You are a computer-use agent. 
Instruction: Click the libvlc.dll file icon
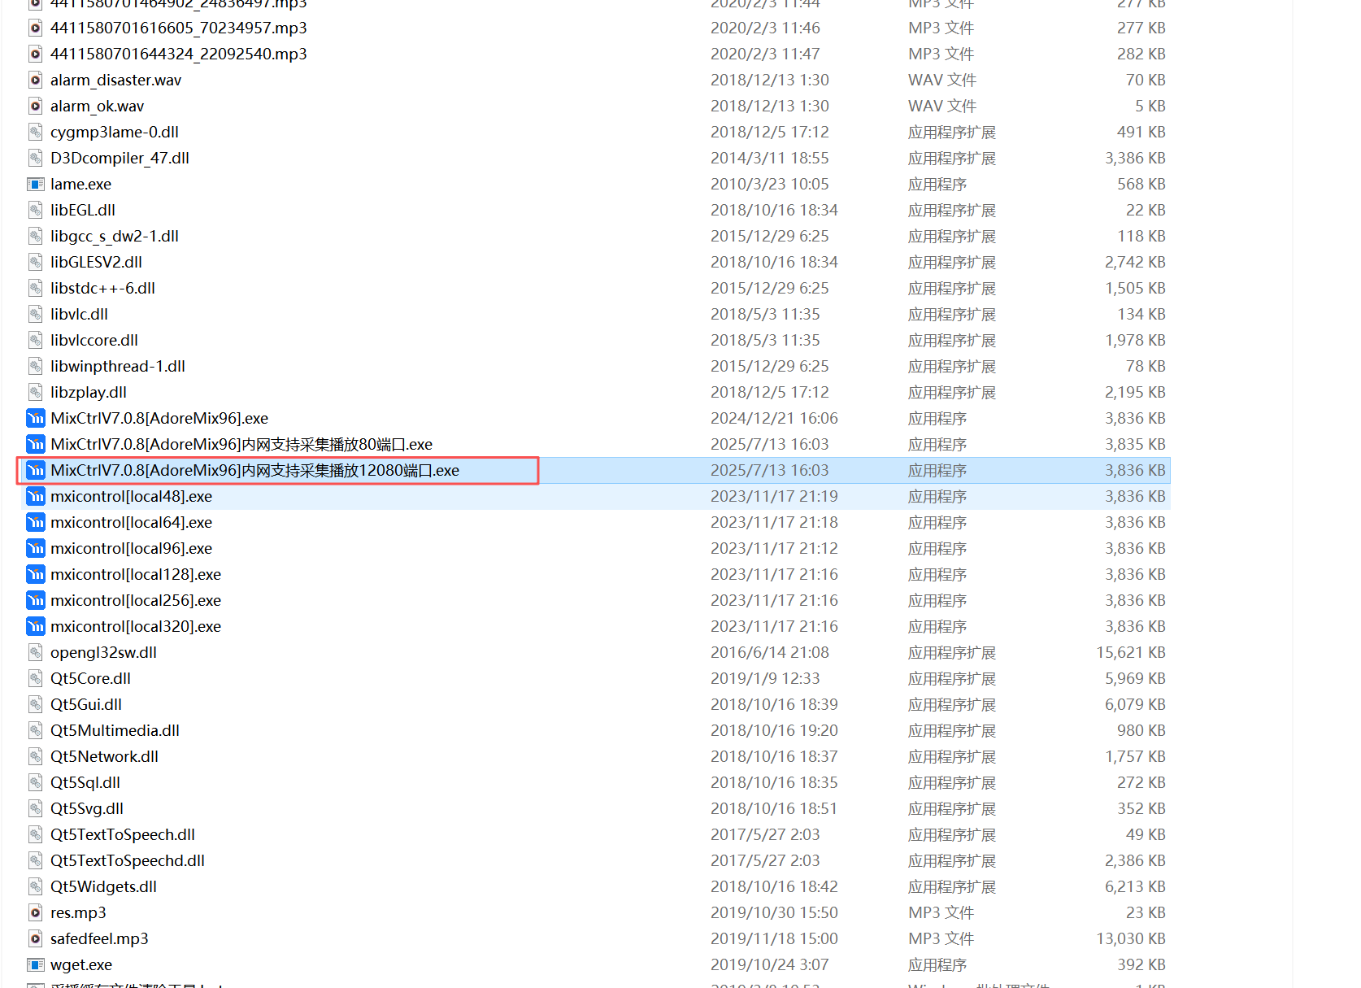pyautogui.click(x=36, y=315)
